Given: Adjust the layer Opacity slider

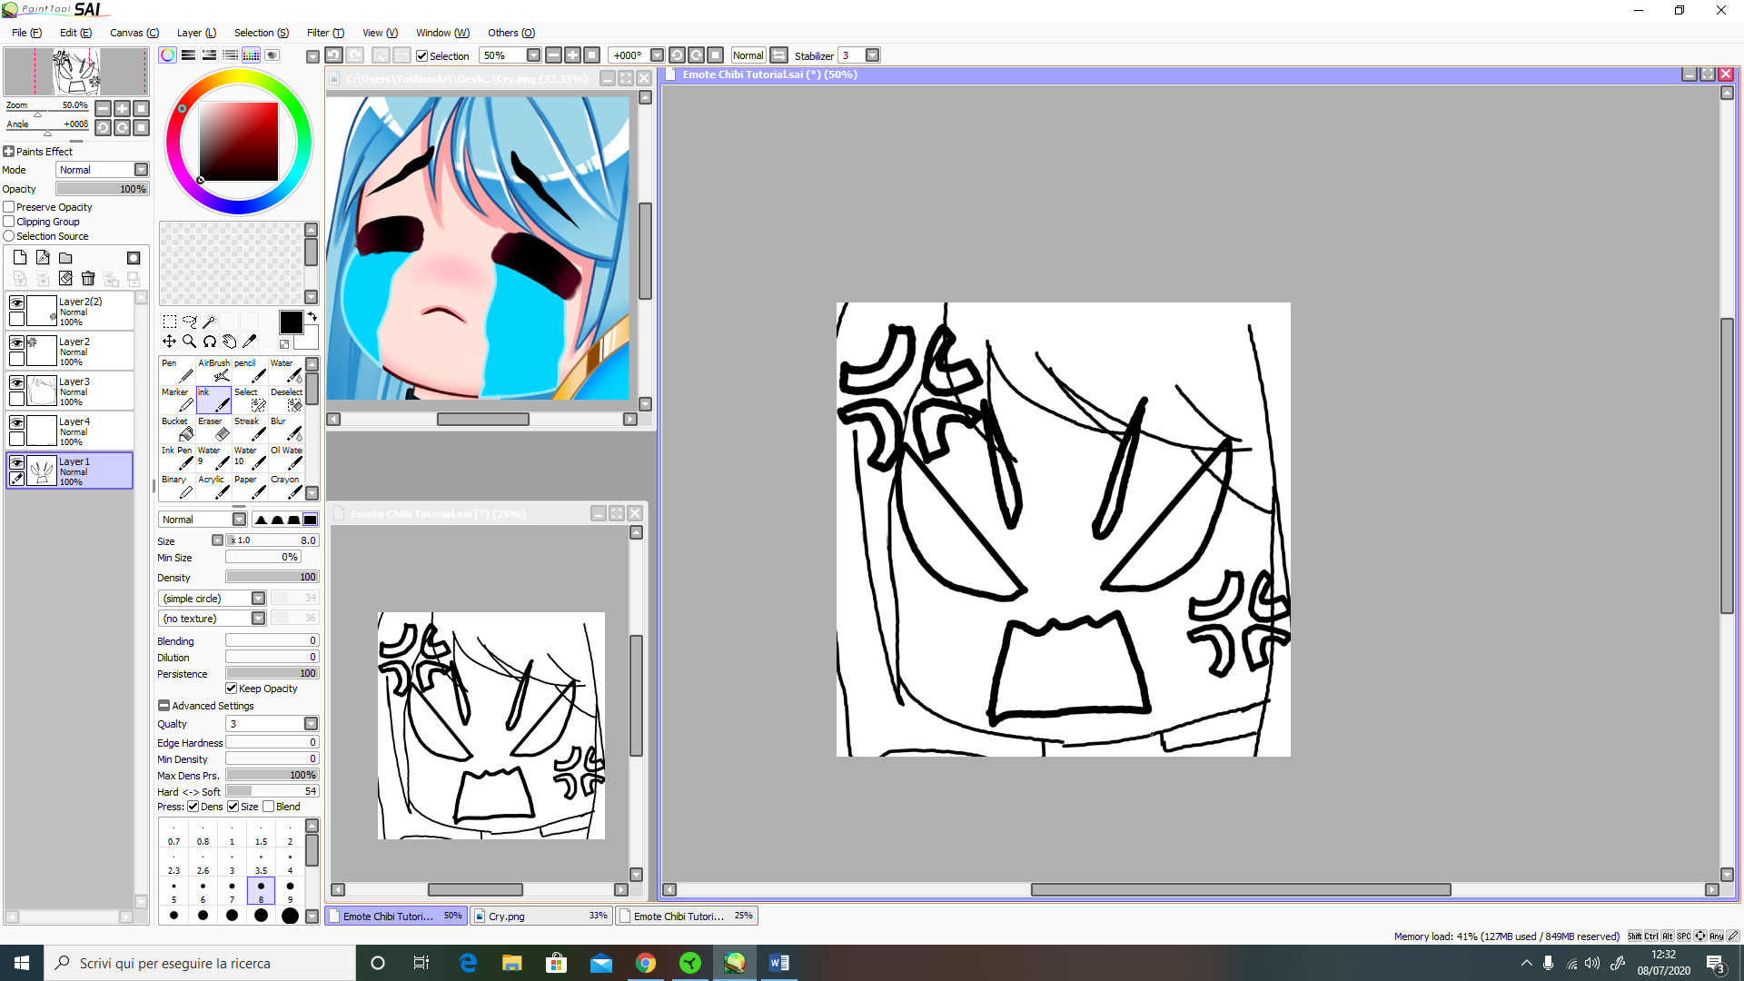Looking at the screenshot, I should pos(102,189).
